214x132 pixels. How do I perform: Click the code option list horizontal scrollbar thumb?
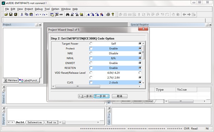[x=77, y=86]
